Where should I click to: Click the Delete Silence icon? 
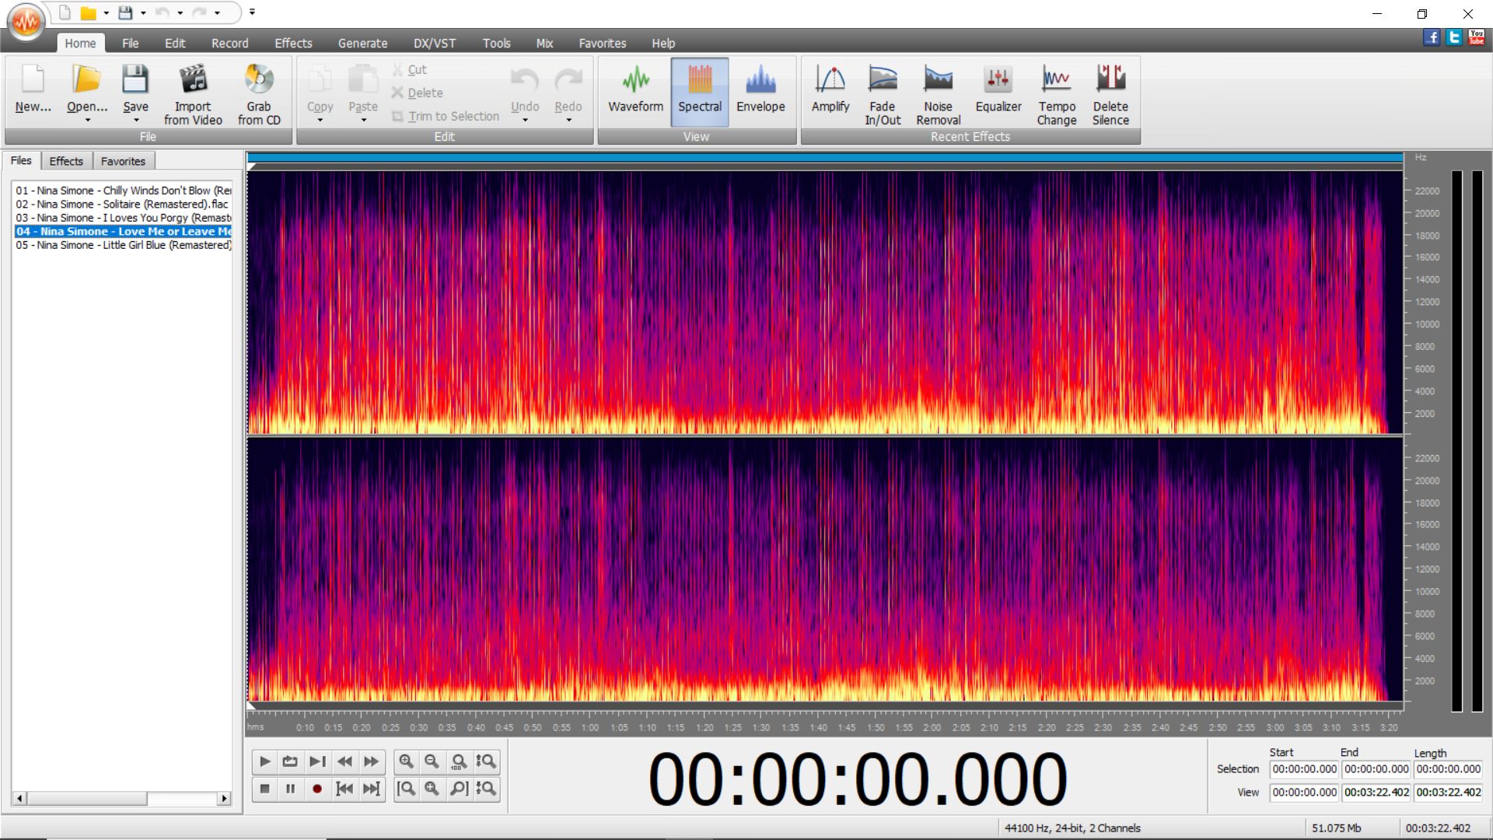(x=1110, y=80)
